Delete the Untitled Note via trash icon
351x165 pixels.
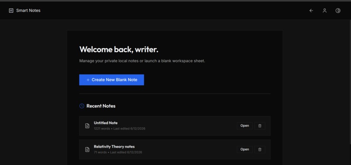coord(260,125)
